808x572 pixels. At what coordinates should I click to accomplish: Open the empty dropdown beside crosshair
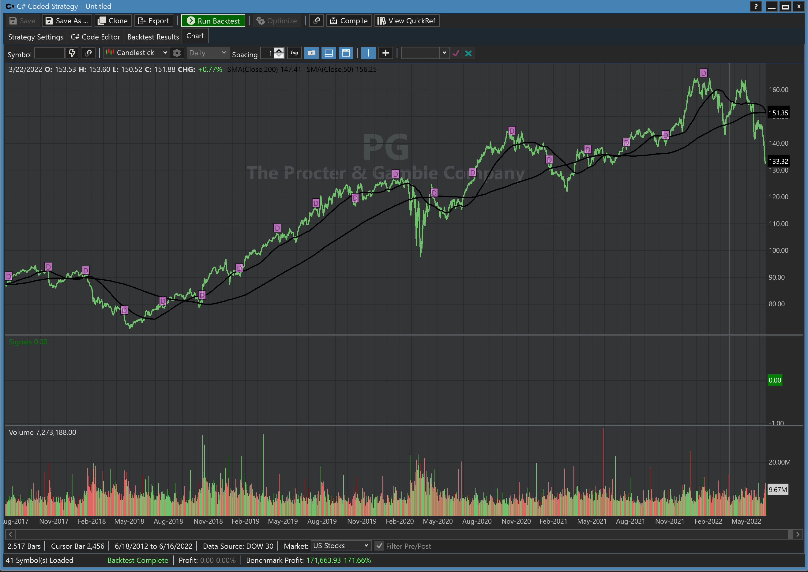[425, 53]
